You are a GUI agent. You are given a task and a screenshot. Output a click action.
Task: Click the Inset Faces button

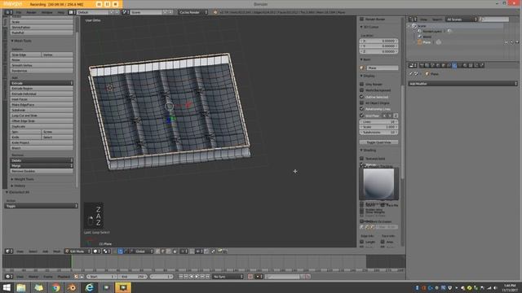(42, 99)
